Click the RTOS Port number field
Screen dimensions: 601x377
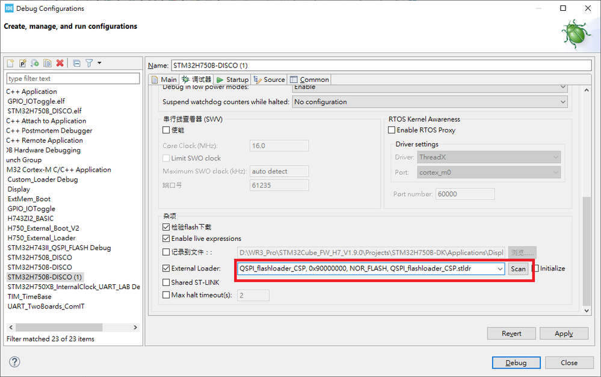465,194
